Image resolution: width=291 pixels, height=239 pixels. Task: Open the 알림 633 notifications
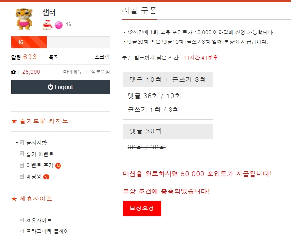point(24,57)
